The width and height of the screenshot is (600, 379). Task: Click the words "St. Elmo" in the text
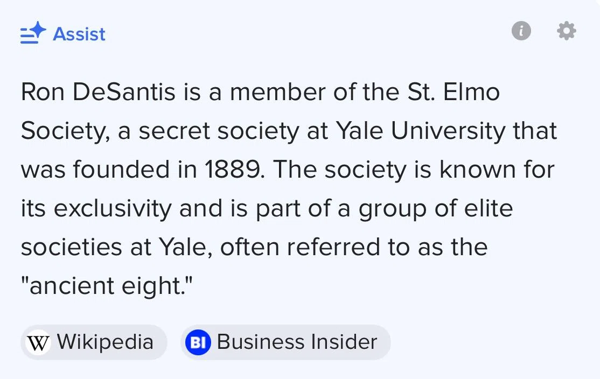point(453,92)
